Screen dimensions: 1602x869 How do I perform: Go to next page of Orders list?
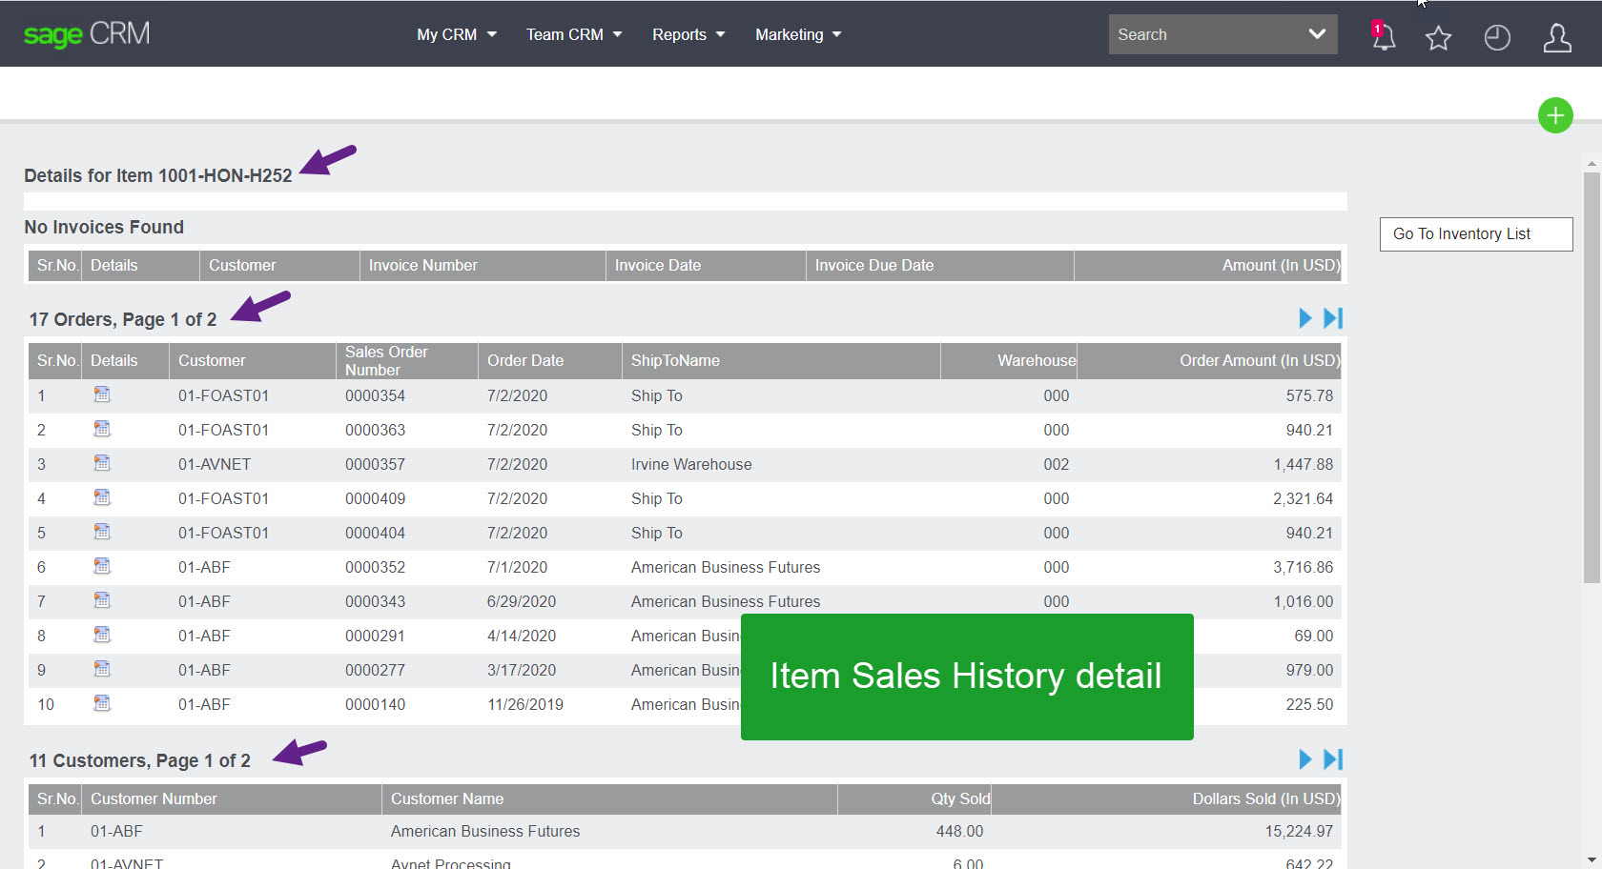coord(1304,318)
